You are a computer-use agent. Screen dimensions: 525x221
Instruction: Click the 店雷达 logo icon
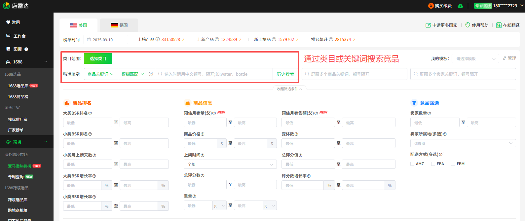point(7,6)
